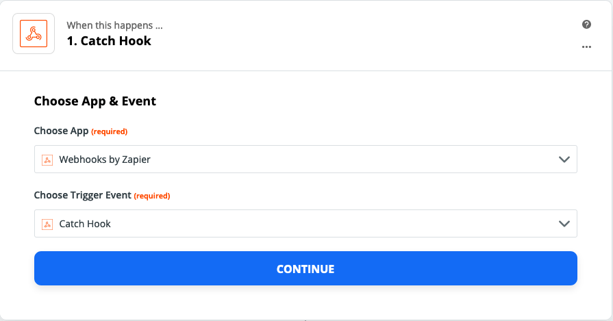Select the 'Webhooks by Zapier' app text
This screenshot has width=613, height=321.
pyautogui.click(x=105, y=159)
